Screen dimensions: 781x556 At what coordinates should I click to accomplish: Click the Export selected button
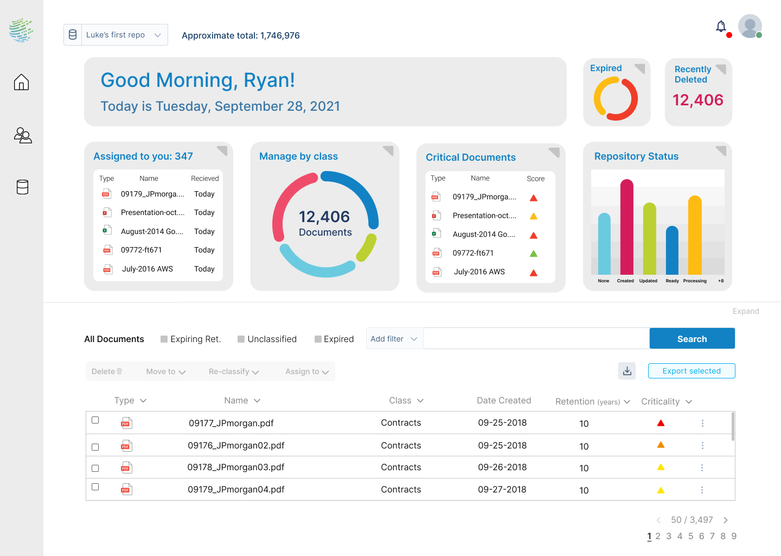coord(692,371)
